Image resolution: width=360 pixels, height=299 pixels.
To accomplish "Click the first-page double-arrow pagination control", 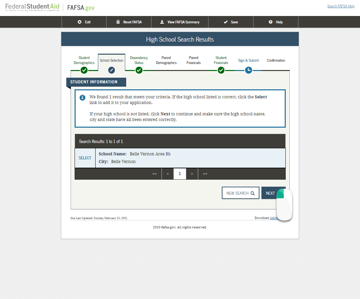I will [155, 174].
